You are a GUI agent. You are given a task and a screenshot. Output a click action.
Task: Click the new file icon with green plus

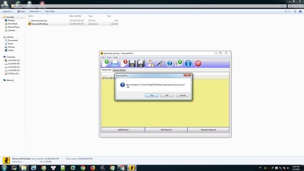pos(105,63)
